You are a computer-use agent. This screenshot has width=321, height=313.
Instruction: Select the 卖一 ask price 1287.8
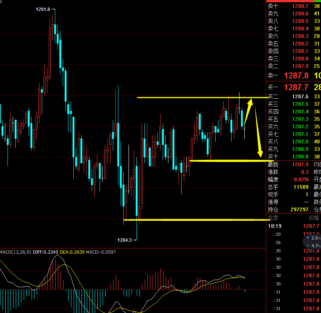coord(296,76)
